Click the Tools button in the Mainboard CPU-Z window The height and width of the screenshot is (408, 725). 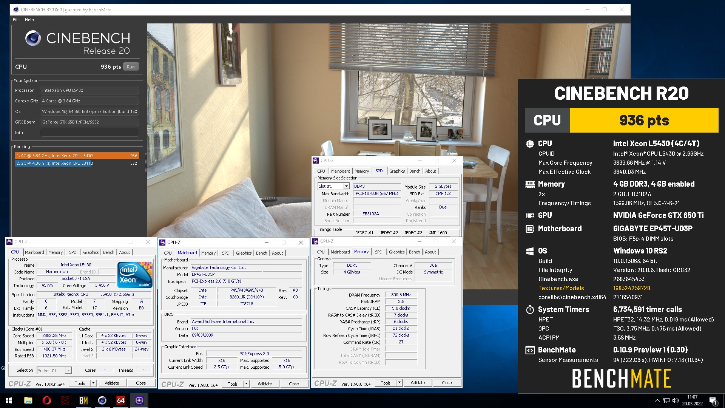point(233,384)
